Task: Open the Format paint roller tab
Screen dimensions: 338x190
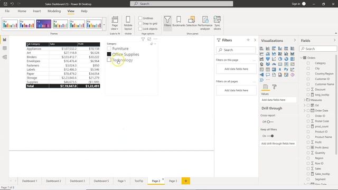Action: (274, 87)
